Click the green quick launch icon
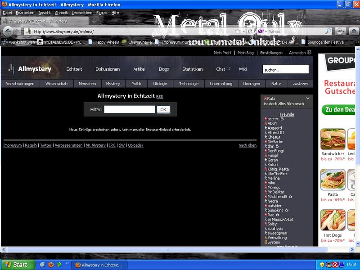 point(59,265)
